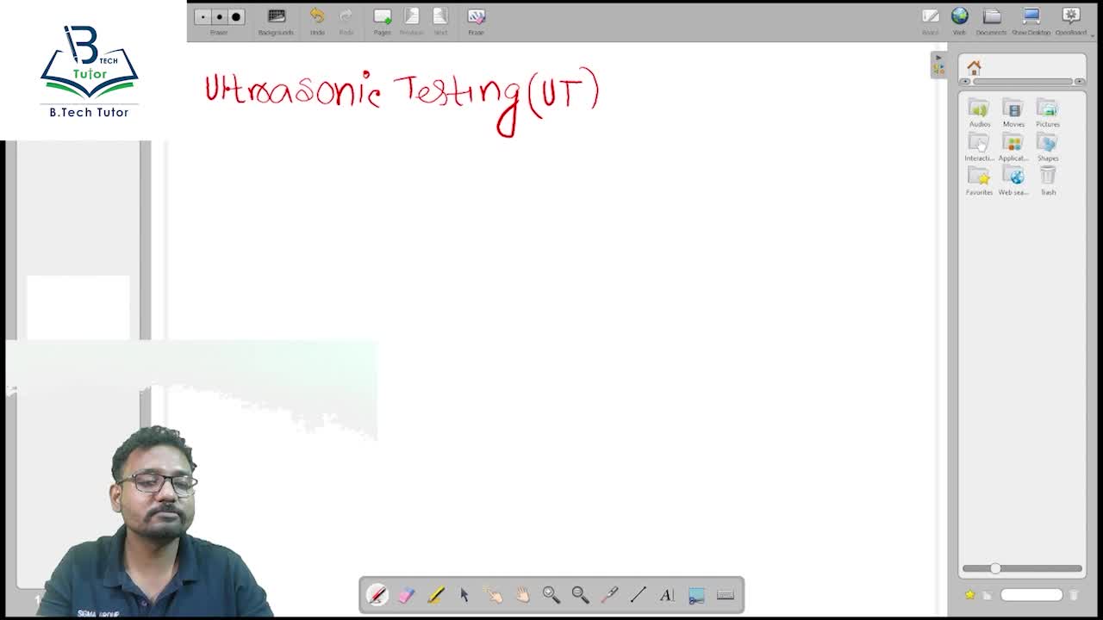This screenshot has height=620, width=1103.
Task: Switch to Web mode
Action: [959, 21]
